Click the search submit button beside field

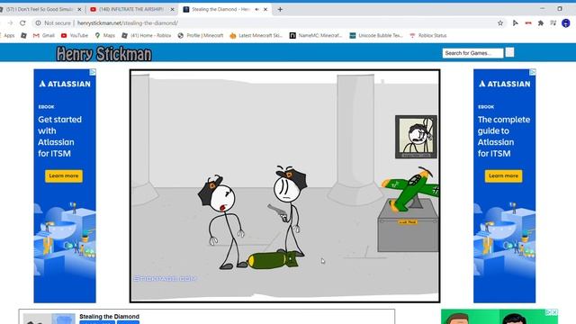point(509,53)
